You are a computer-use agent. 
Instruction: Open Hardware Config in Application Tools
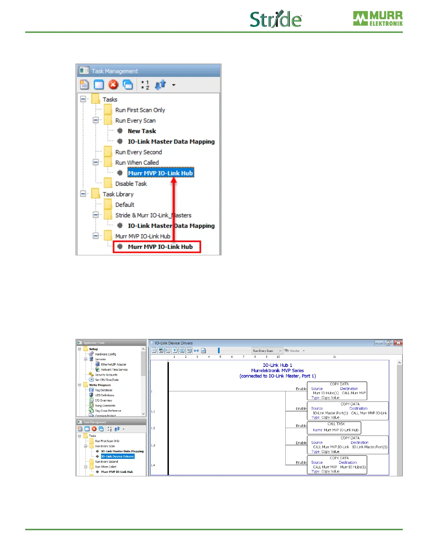[105, 354]
